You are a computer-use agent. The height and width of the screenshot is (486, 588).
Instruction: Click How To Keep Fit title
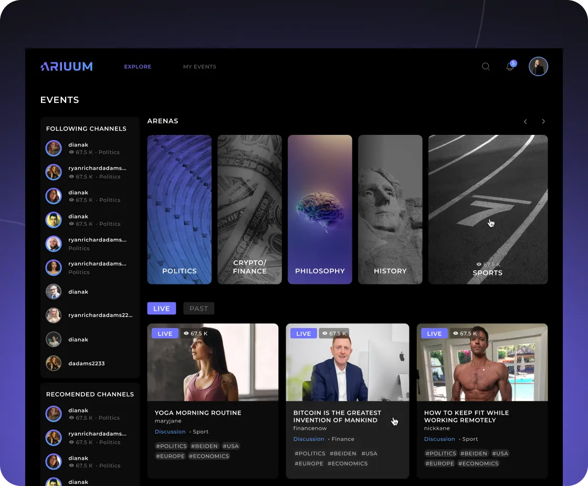pos(467,416)
